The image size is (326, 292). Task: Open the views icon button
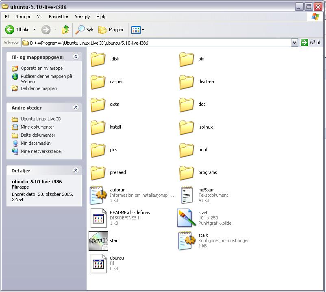pos(136,30)
